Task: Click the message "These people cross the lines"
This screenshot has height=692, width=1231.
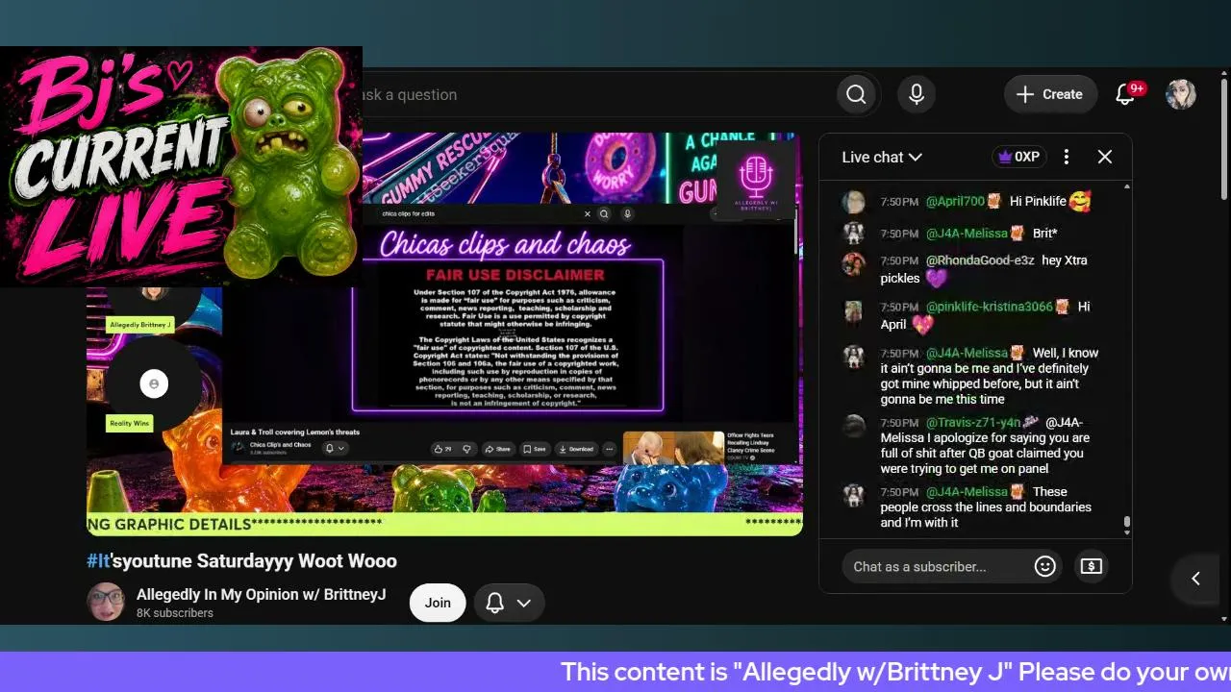Action: pos(986,507)
